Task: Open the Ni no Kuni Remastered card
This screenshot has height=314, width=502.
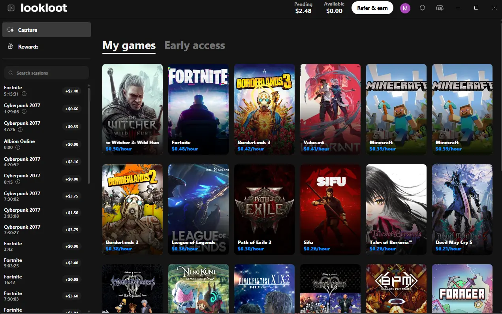Action: coord(198,289)
